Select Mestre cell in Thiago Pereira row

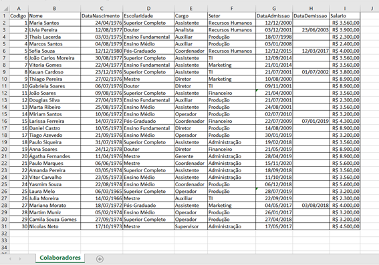coord(148,79)
